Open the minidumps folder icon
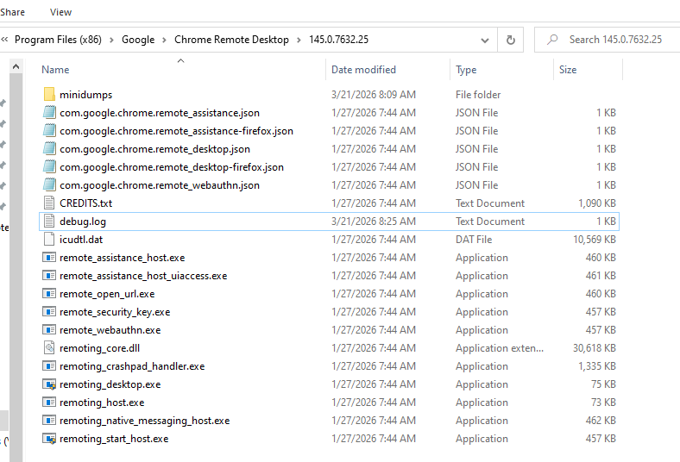This screenshot has height=462, width=680. point(49,95)
